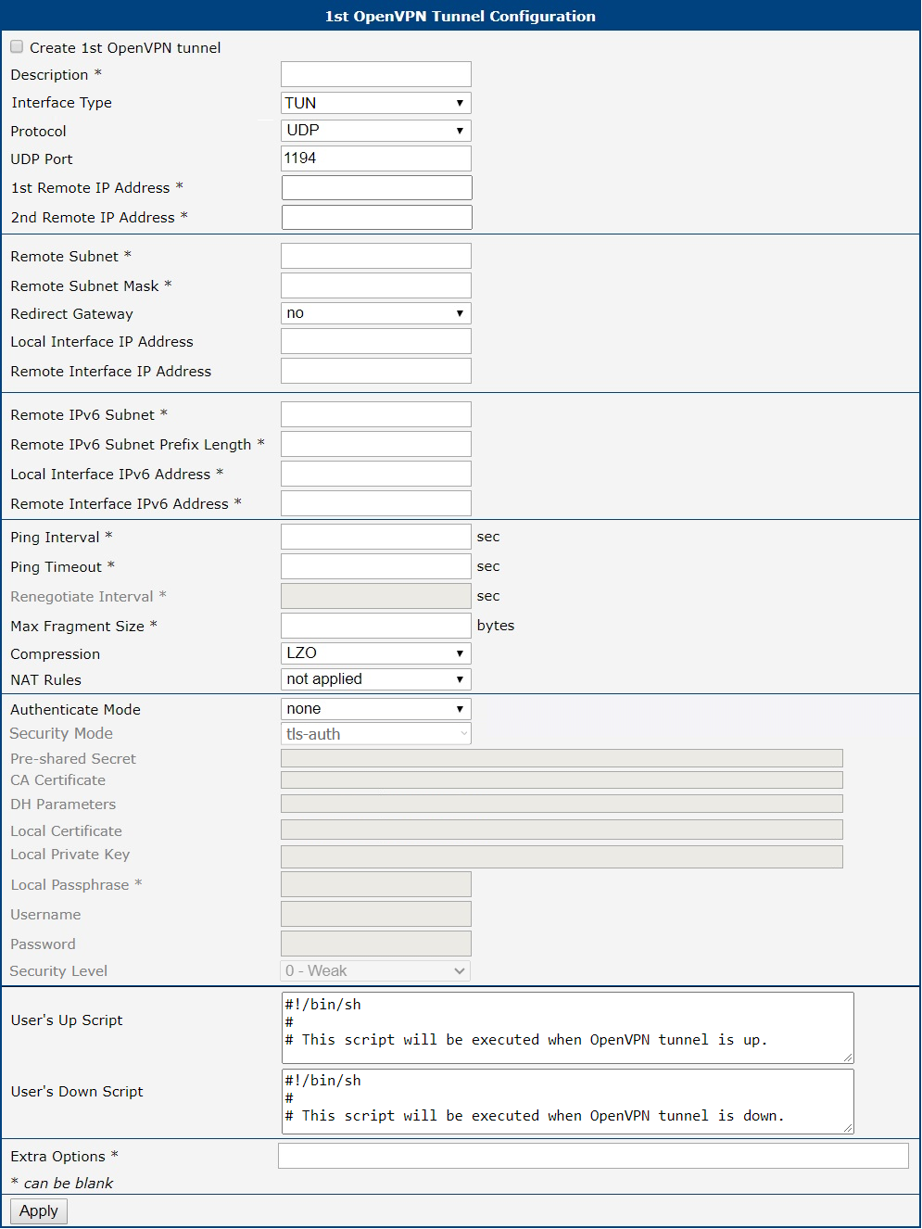This screenshot has height=1229, width=922.
Task: Click the User's Up Script text area
Action: tap(568, 1028)
